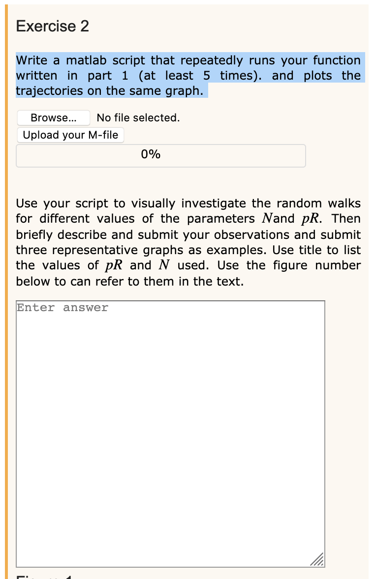Click the grey Enter answer placeholder text
This screenshot has width=375, height=579.
coord(62,307)
